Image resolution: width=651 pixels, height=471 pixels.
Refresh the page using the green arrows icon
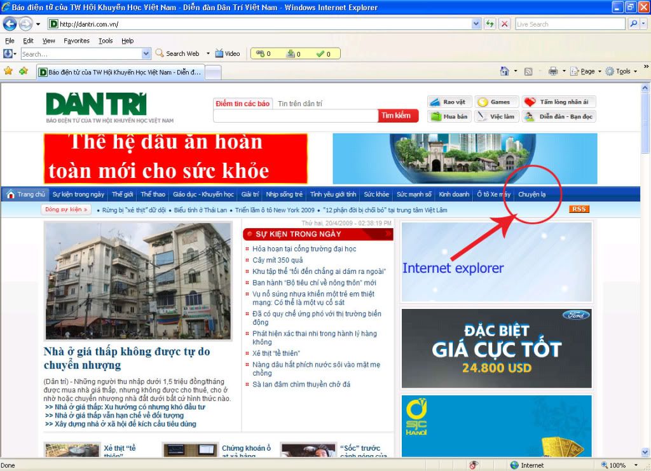pos(490,24)
